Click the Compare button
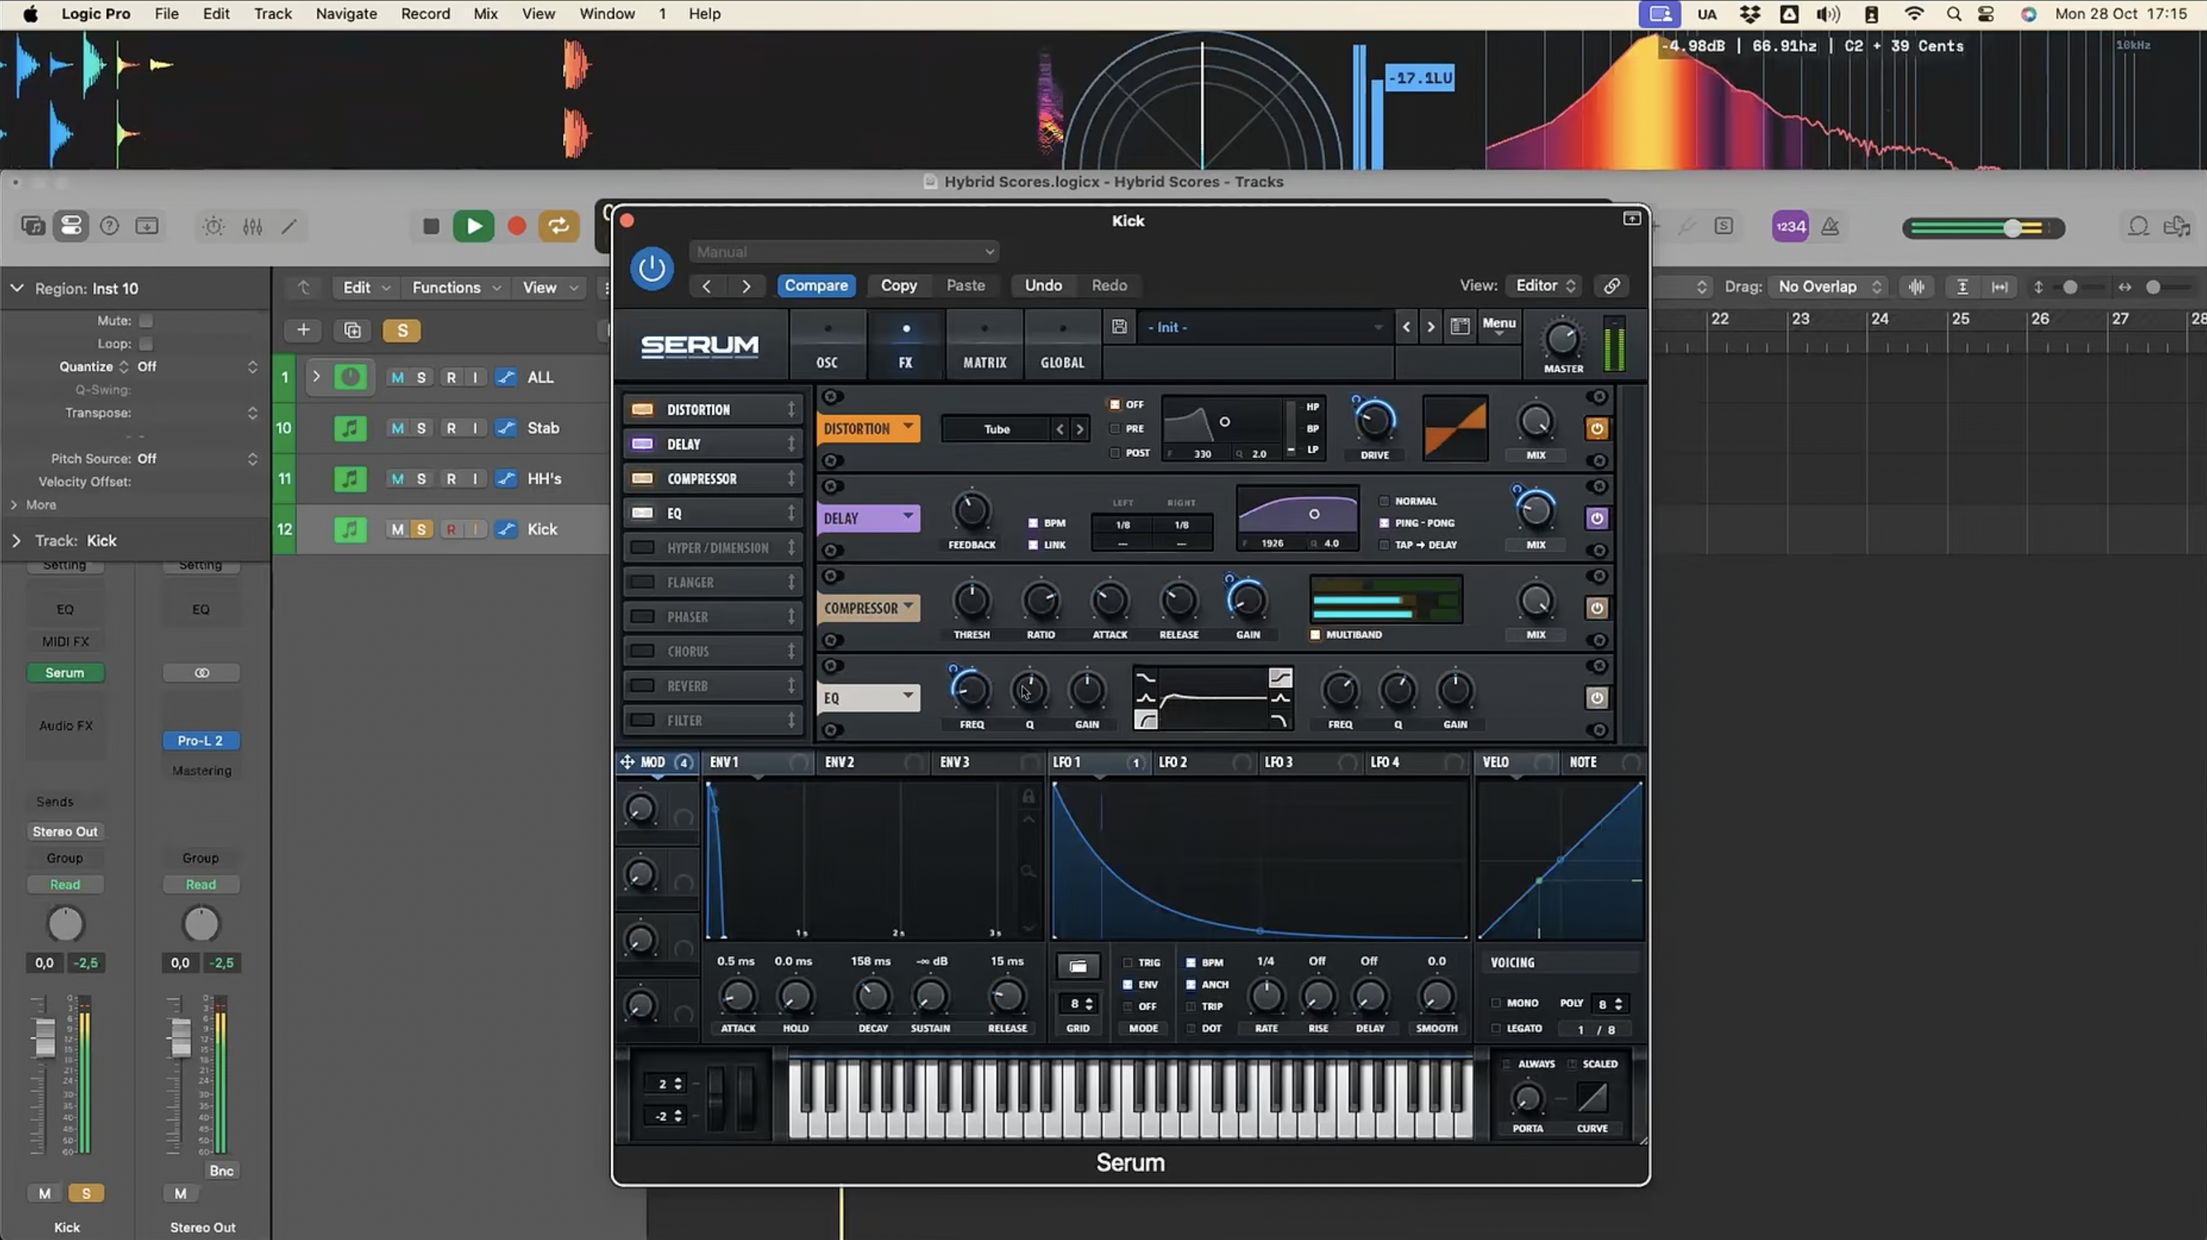 (816, 286)
